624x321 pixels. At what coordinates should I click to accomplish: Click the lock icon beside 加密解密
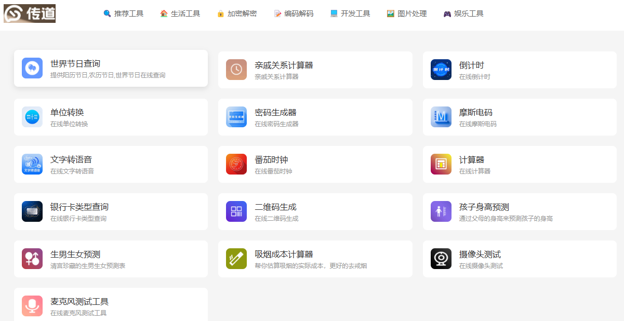pyautogui.click(x=220, y=14)
